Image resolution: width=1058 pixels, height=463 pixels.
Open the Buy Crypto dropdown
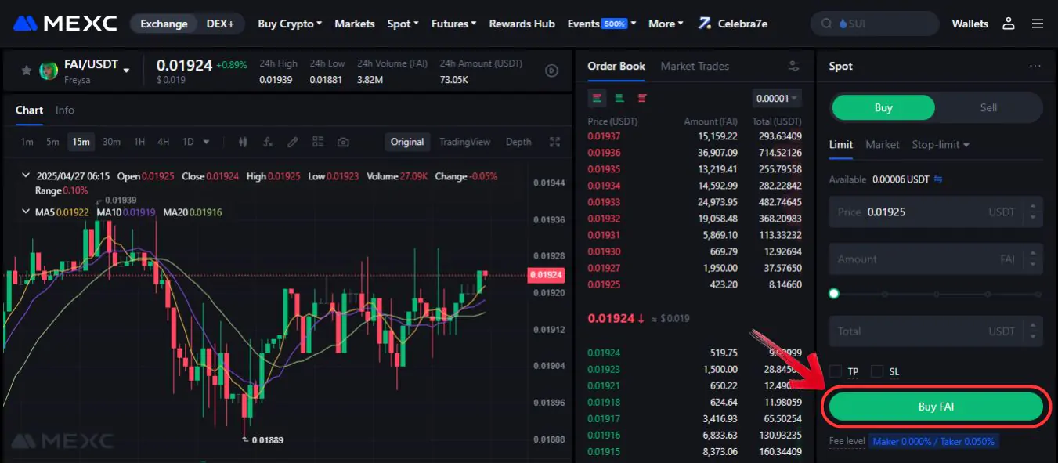290,24
